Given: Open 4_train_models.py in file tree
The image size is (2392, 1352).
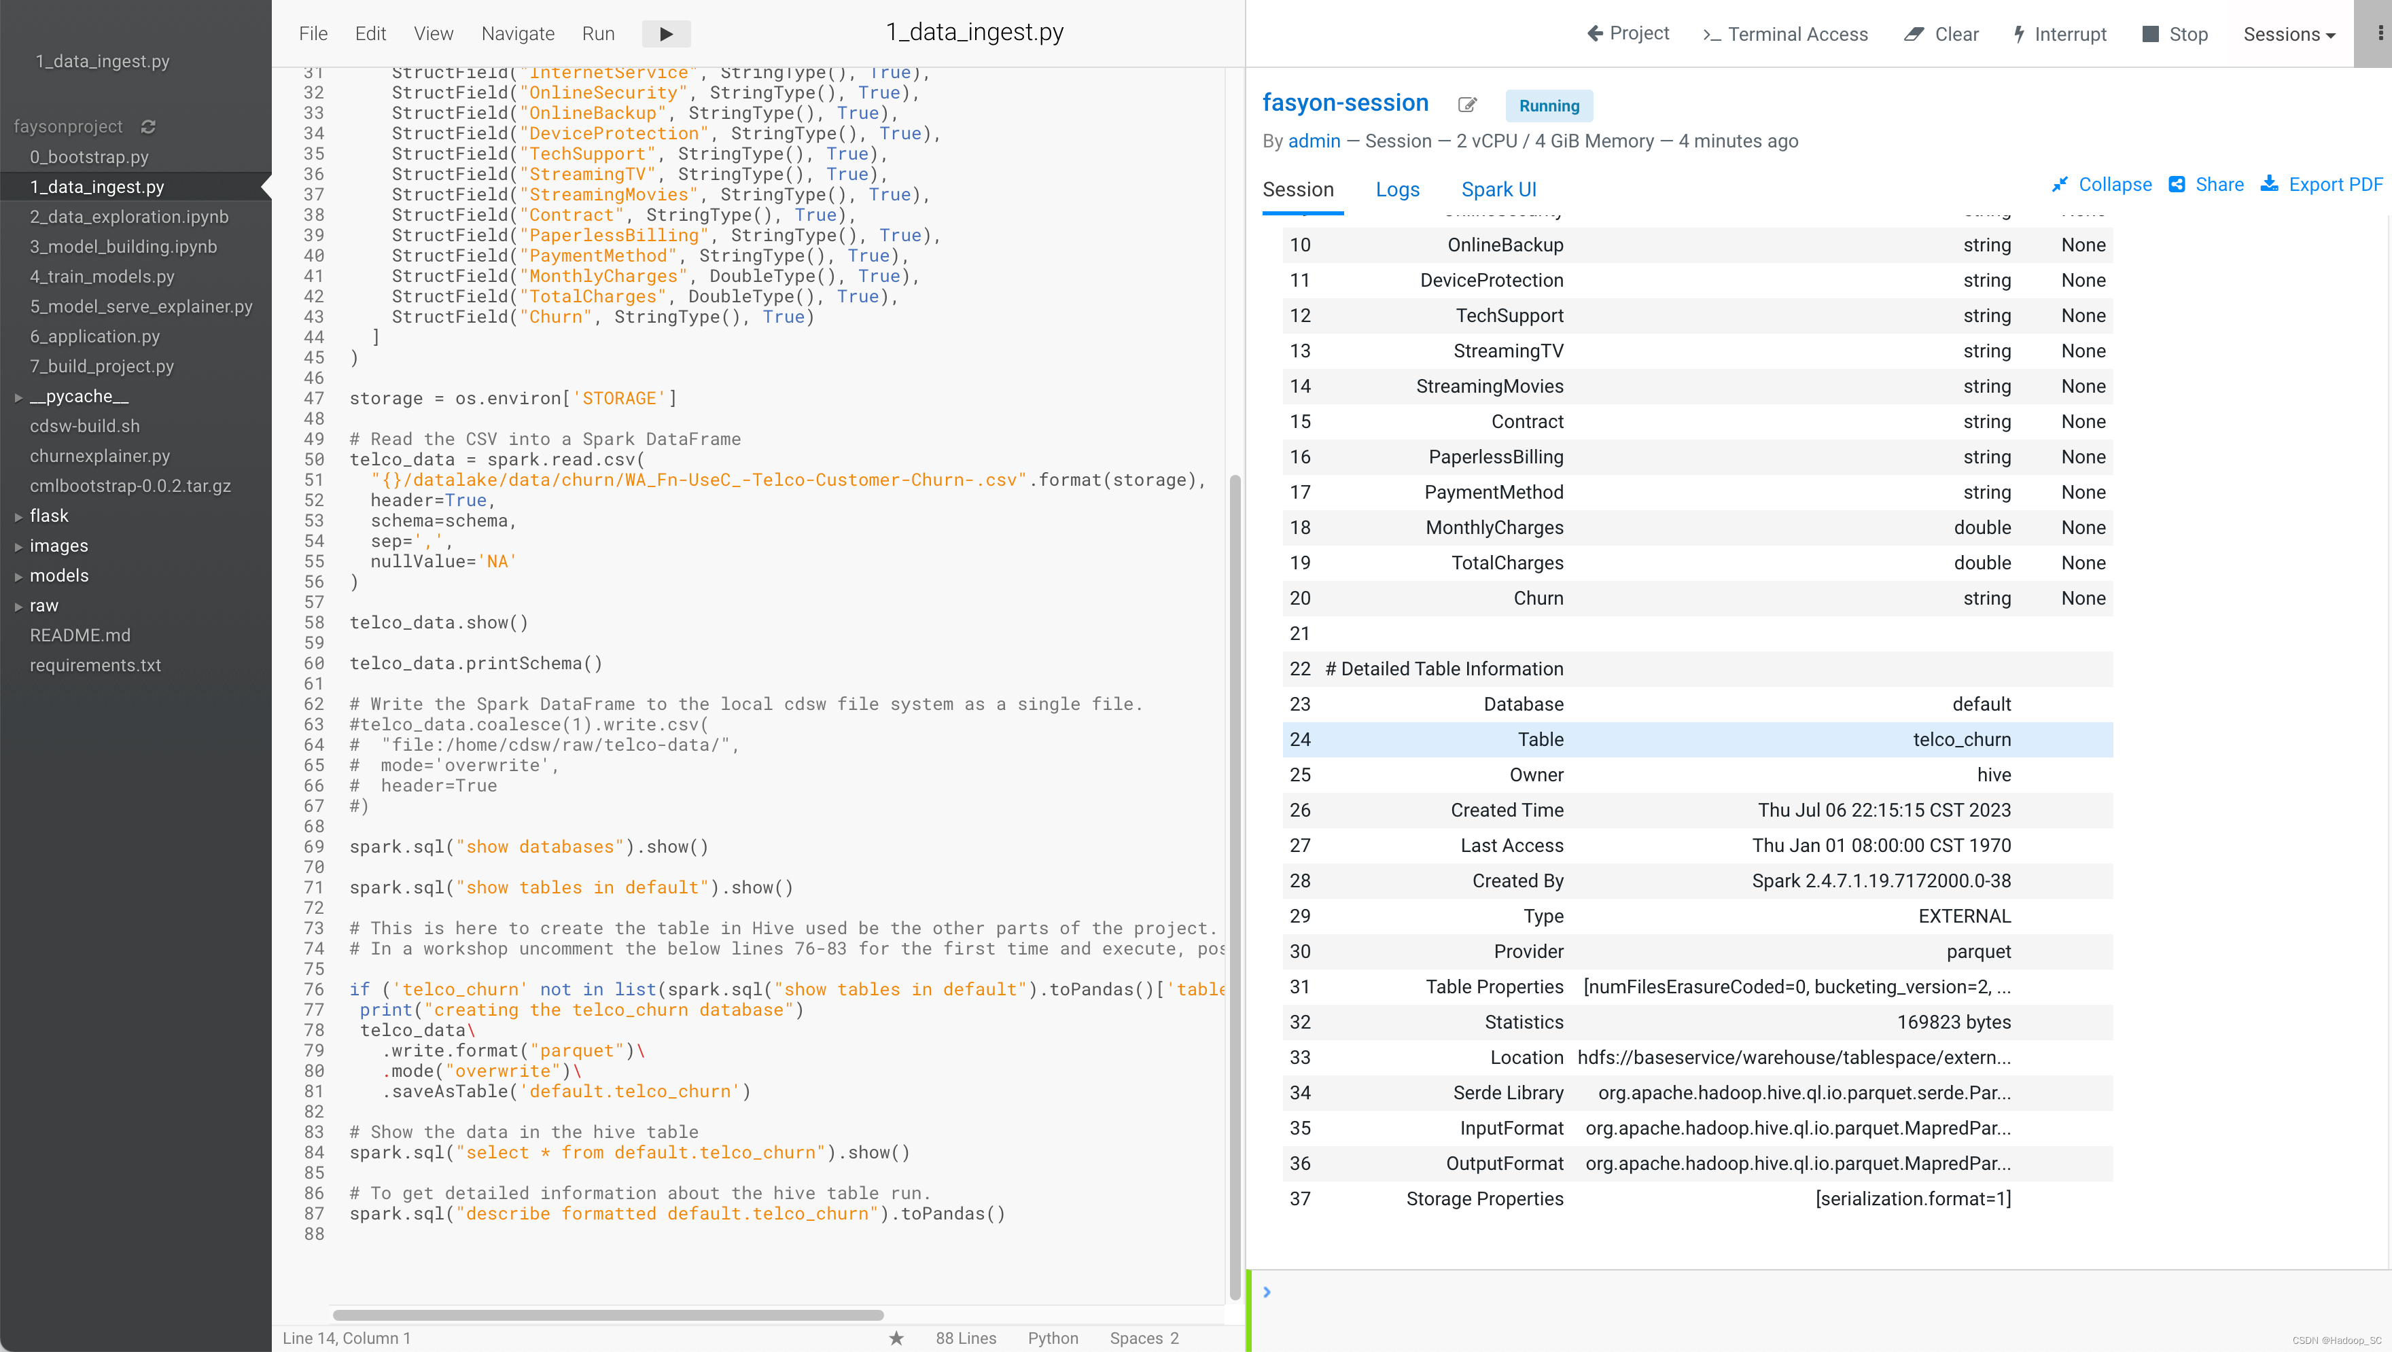Looking at the screenshot, I should (x=102, y=276).
